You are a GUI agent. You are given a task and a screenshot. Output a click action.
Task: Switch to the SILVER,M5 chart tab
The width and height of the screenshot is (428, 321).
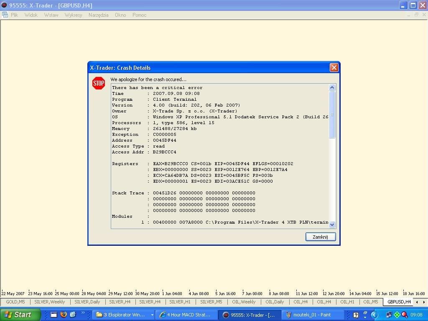coord(211,302)
